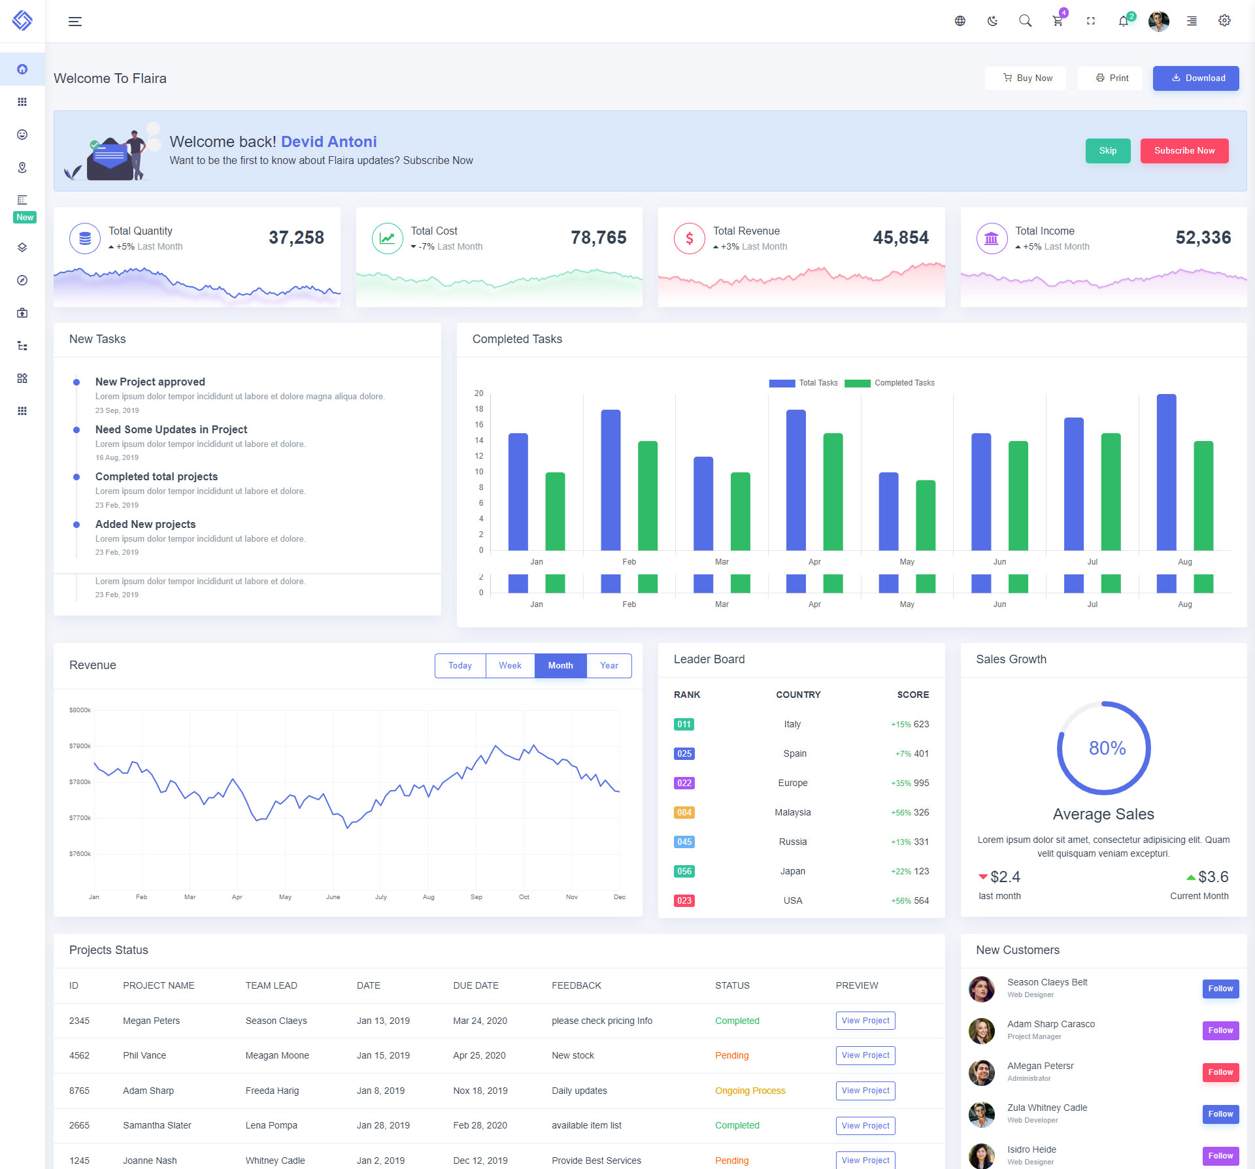Image resolution: width=1255 pixels, height=1169 pixels.
Task: Open the notifications bell icon
Action: click(1123, 22)
